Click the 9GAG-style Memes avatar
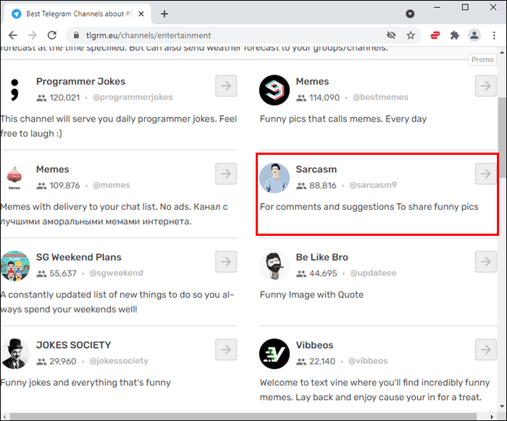 [x=275, y=90]
